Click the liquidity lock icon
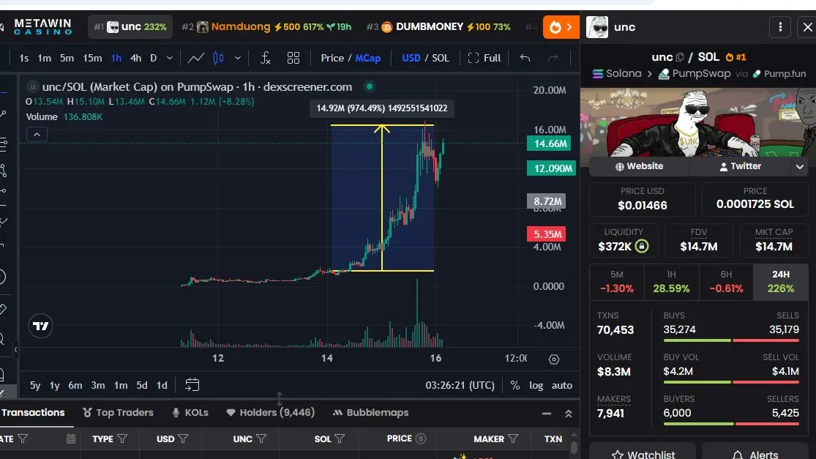The image size is (816, 459). click(642, 246)
